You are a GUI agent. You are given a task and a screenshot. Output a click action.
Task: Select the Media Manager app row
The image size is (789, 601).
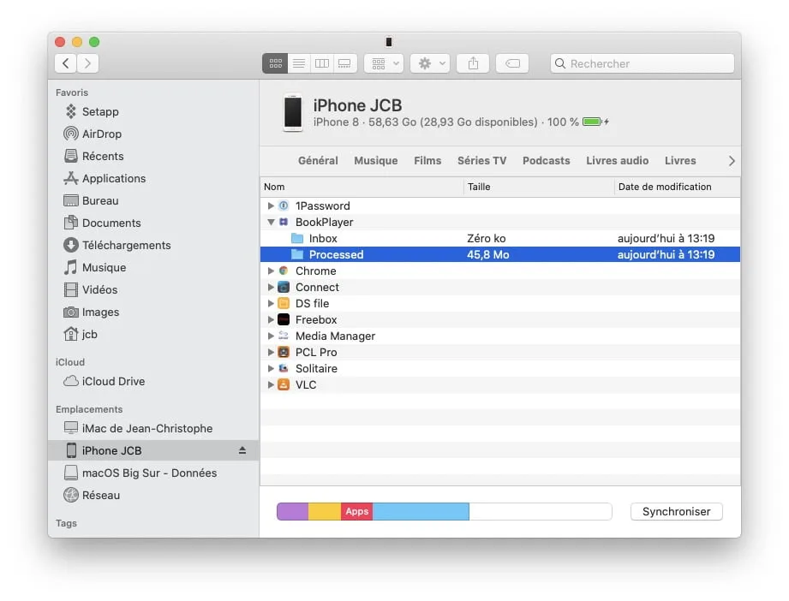tap(500, 336)
